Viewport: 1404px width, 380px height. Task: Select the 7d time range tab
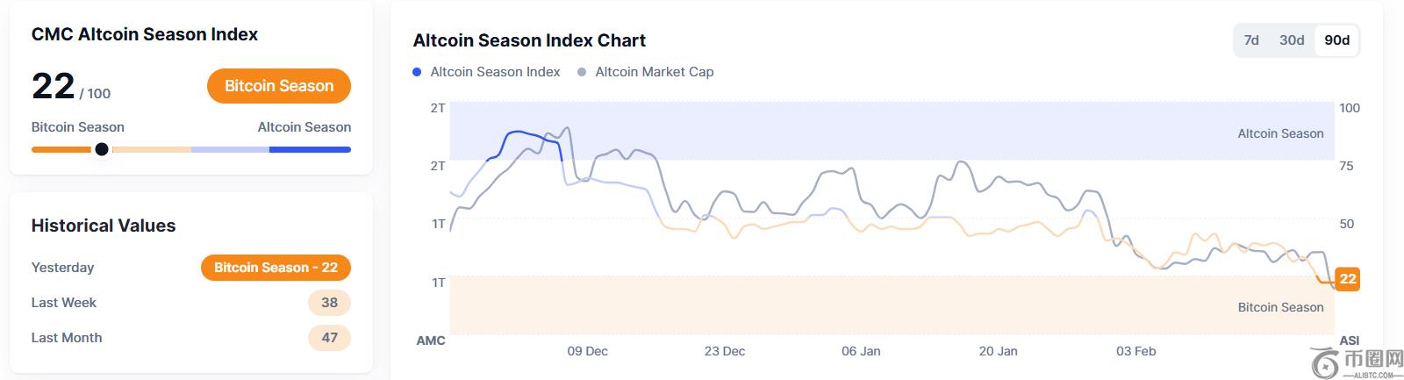point(1251,40)
